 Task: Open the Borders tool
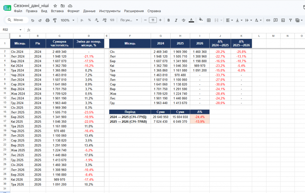pos(209,20)
